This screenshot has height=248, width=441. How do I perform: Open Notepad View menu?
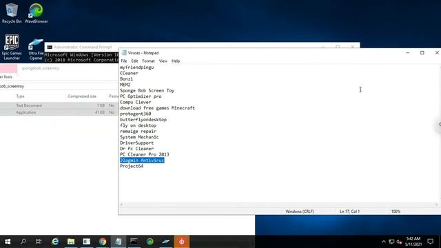pos(163,61)
